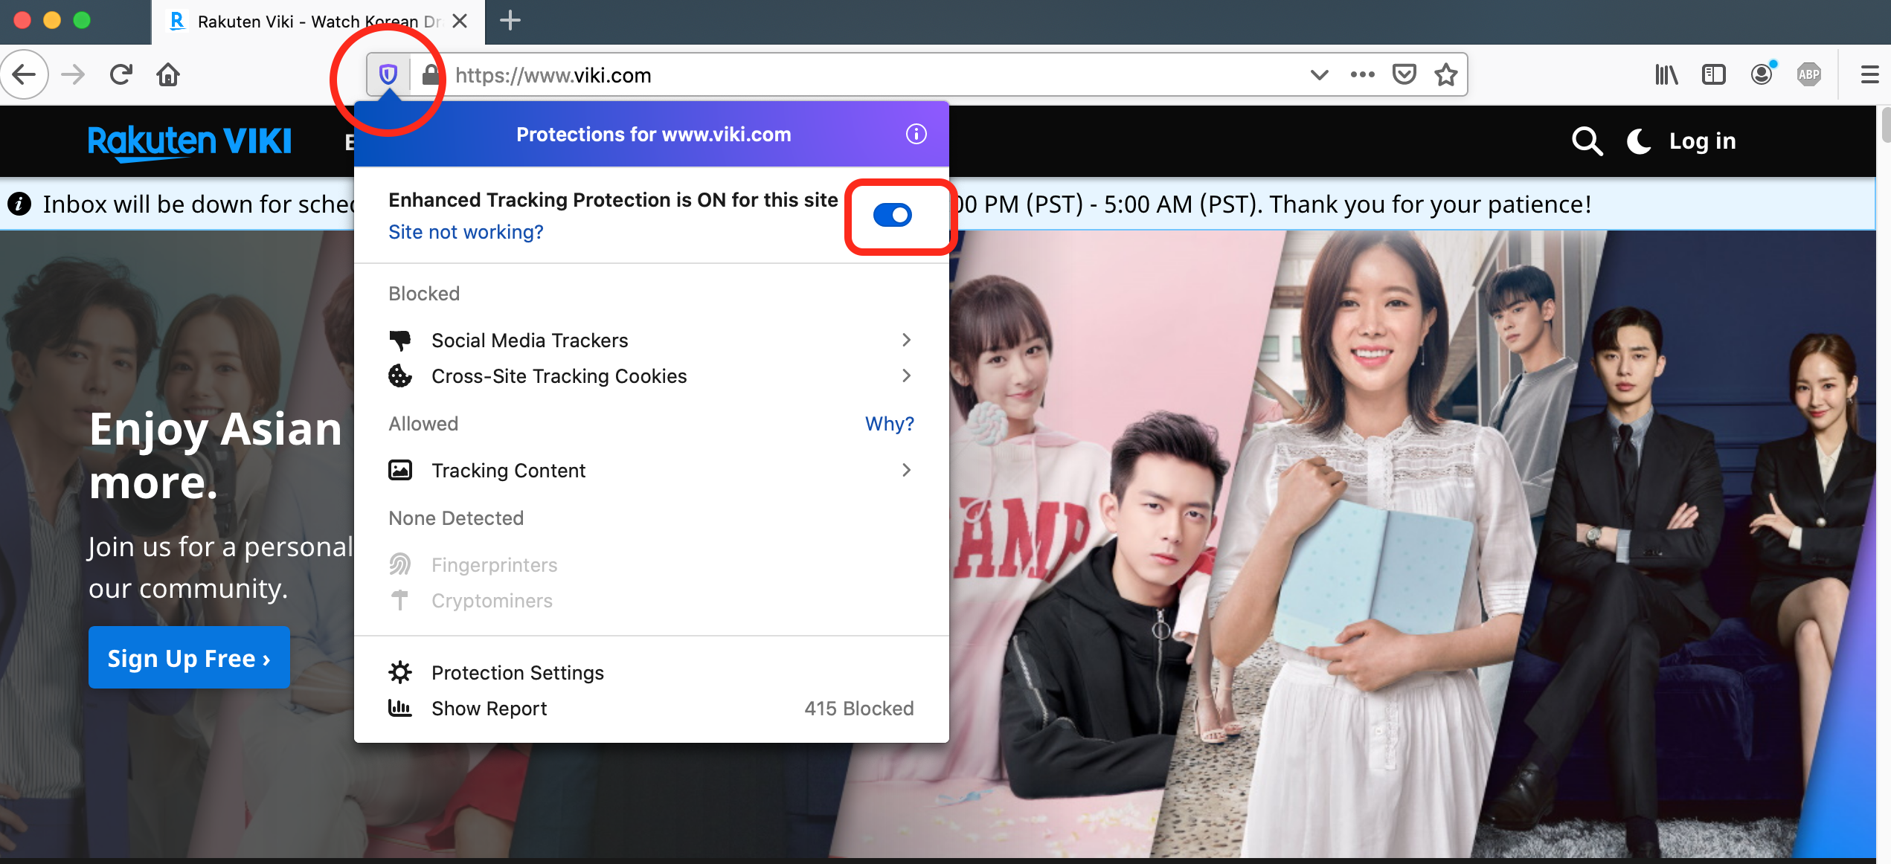This screenshot has height=864, width=1891.
Task: Click the tracking protection shield icon
Action: (x=388, y=74)
